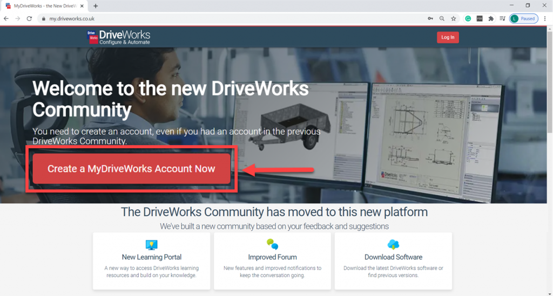Select the MyDriveWorks browser tab
This screenshot has height=296, width=553.
[45, 6]
